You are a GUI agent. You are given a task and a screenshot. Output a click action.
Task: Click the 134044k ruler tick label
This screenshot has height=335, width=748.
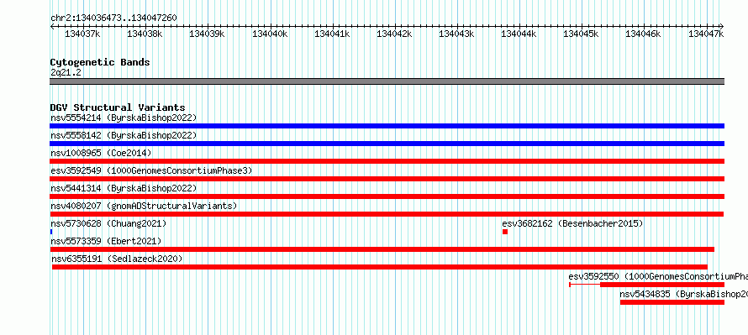click(519, 34)
